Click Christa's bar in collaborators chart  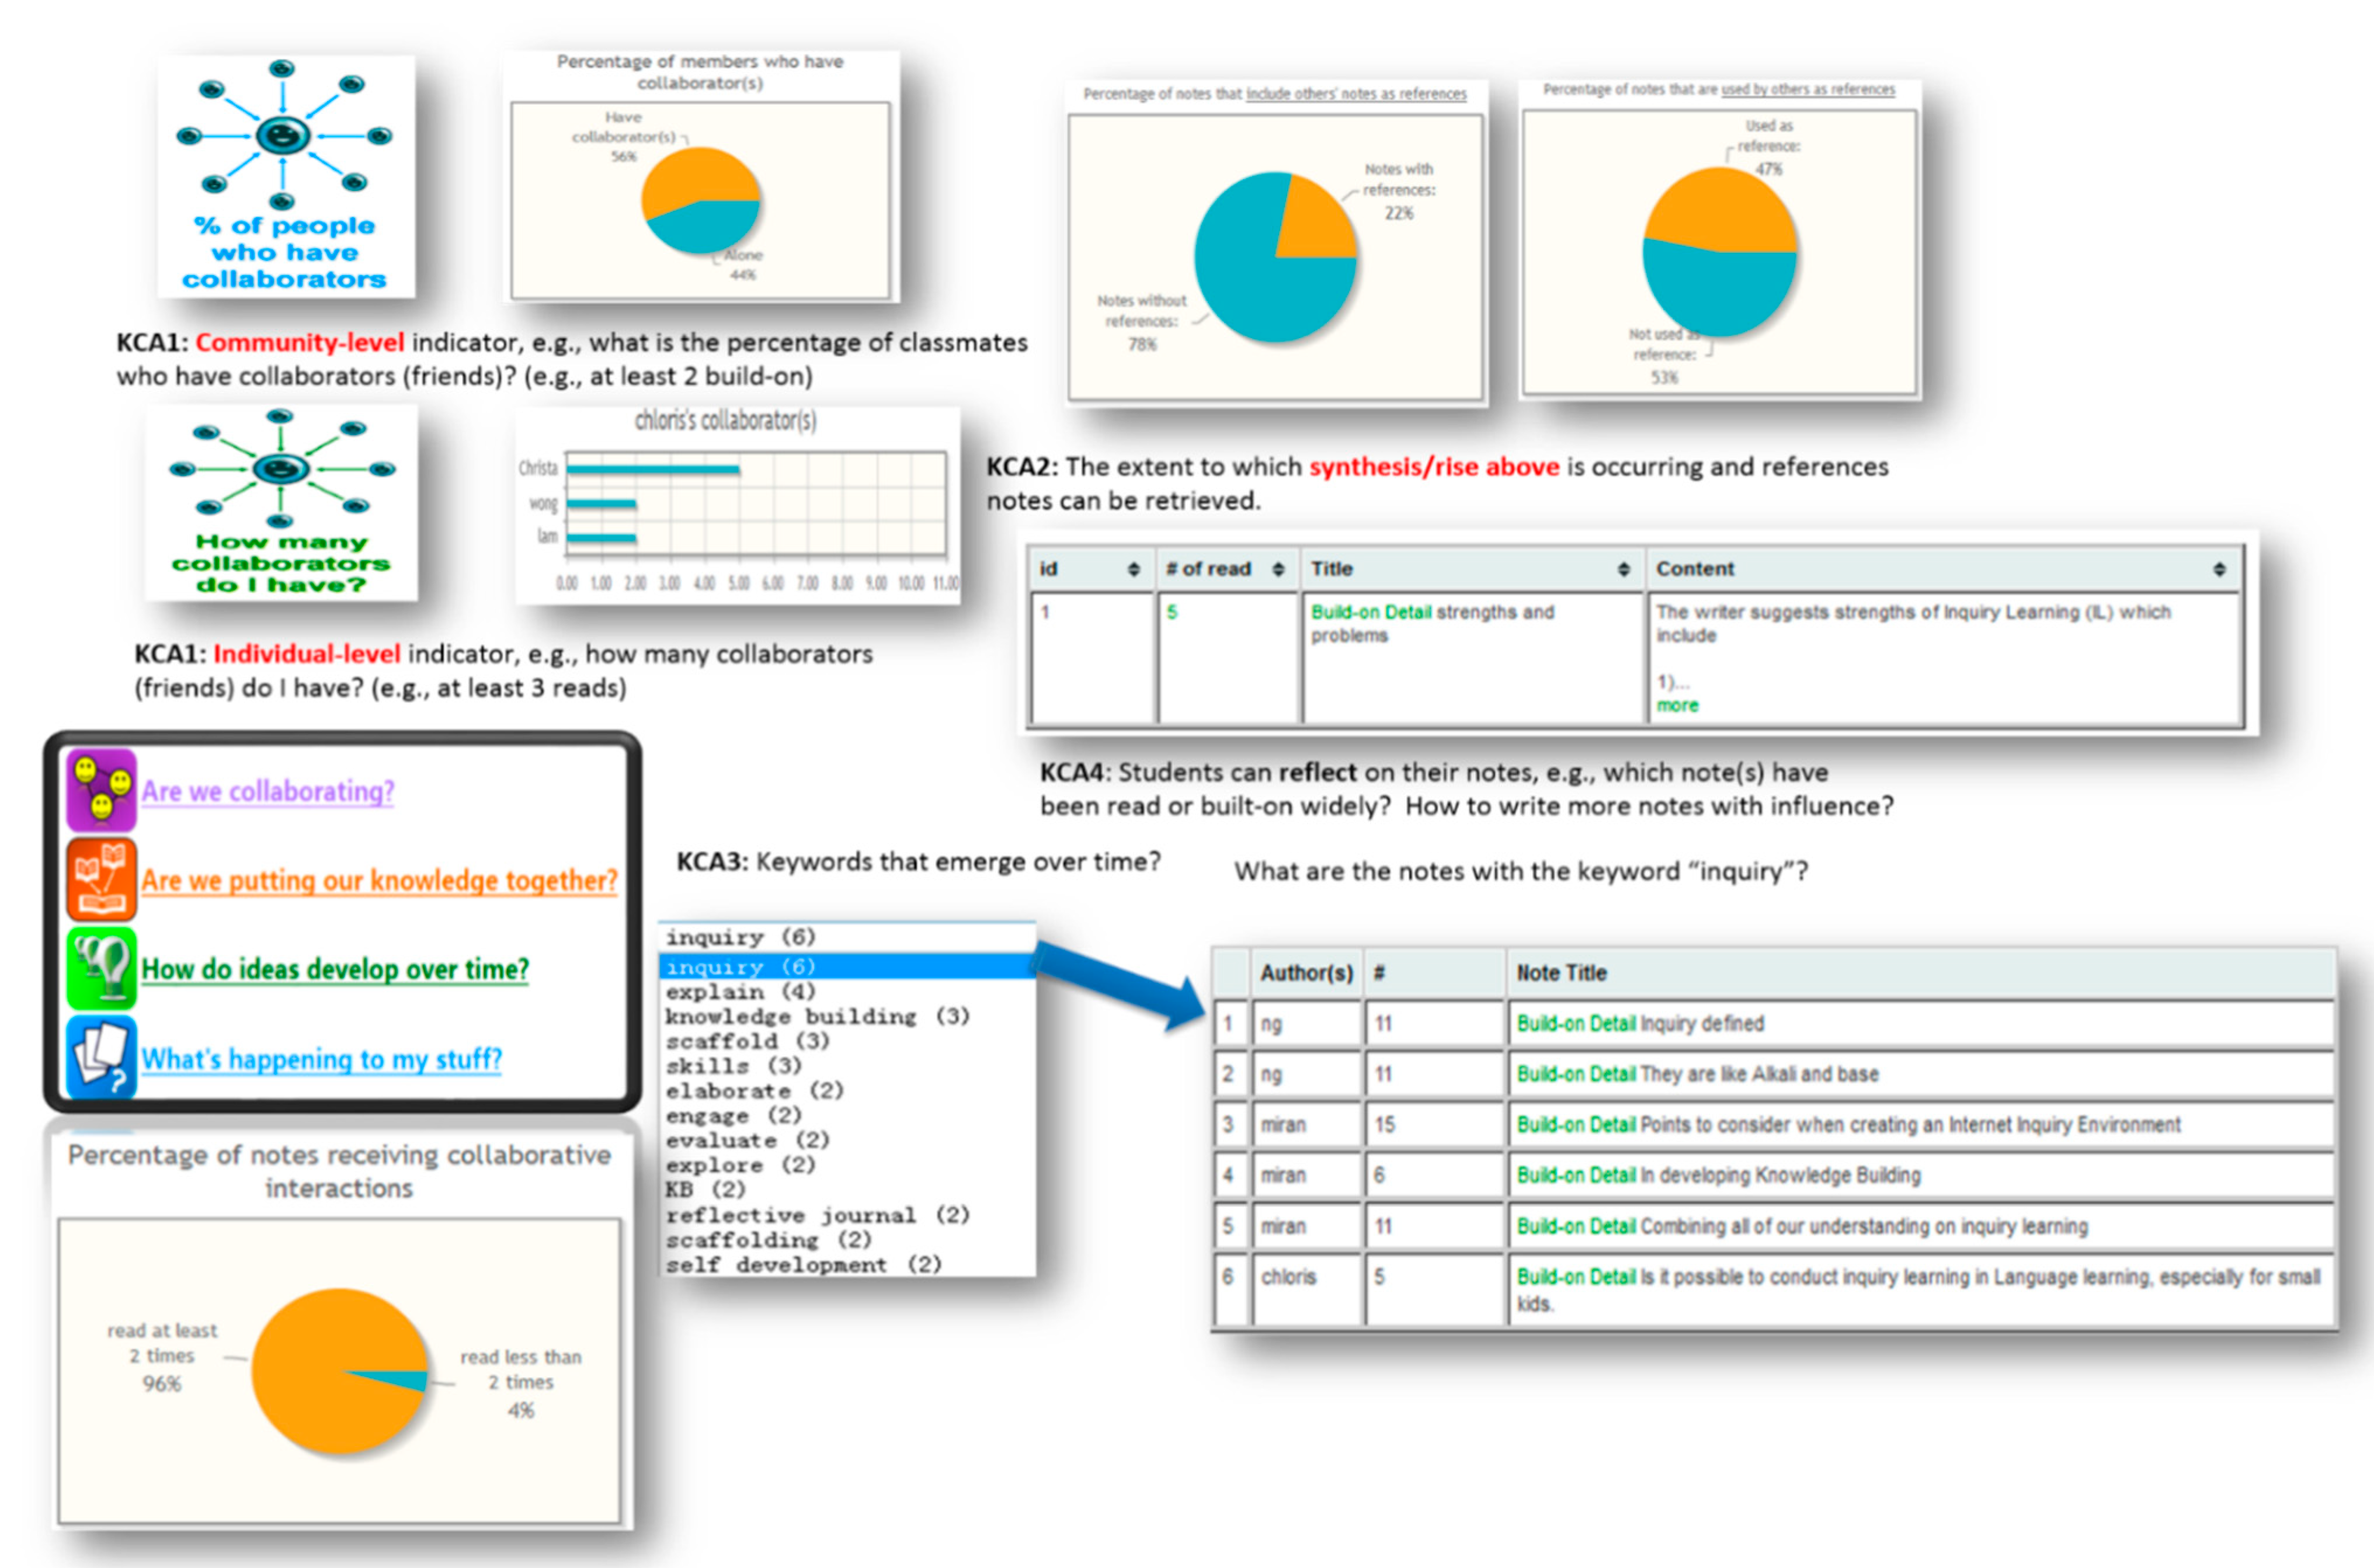653,469
